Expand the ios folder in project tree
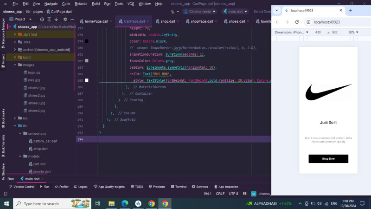 pos(15,118)
